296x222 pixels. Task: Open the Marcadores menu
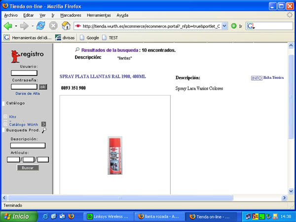tap(71, 15)
